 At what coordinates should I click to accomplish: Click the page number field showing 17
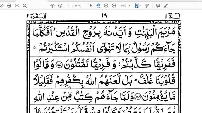coord(68,6)
